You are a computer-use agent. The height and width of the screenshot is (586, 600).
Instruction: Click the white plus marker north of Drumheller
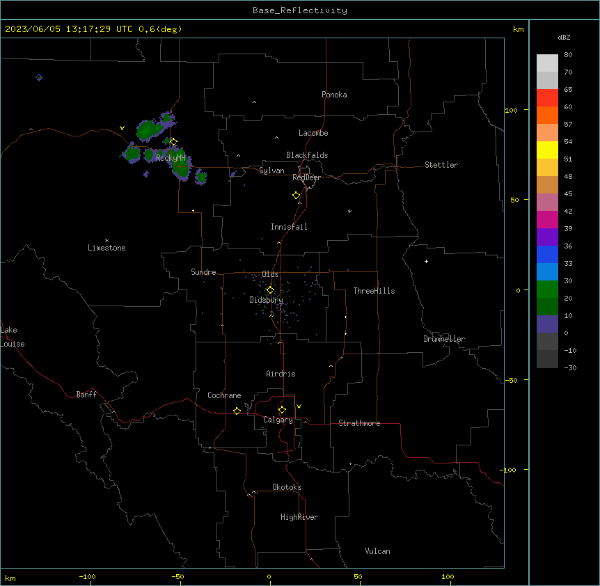(426, 261)
